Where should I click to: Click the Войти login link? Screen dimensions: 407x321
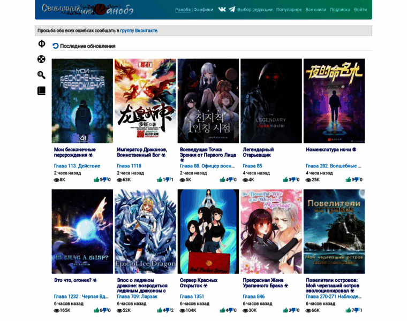360,10
